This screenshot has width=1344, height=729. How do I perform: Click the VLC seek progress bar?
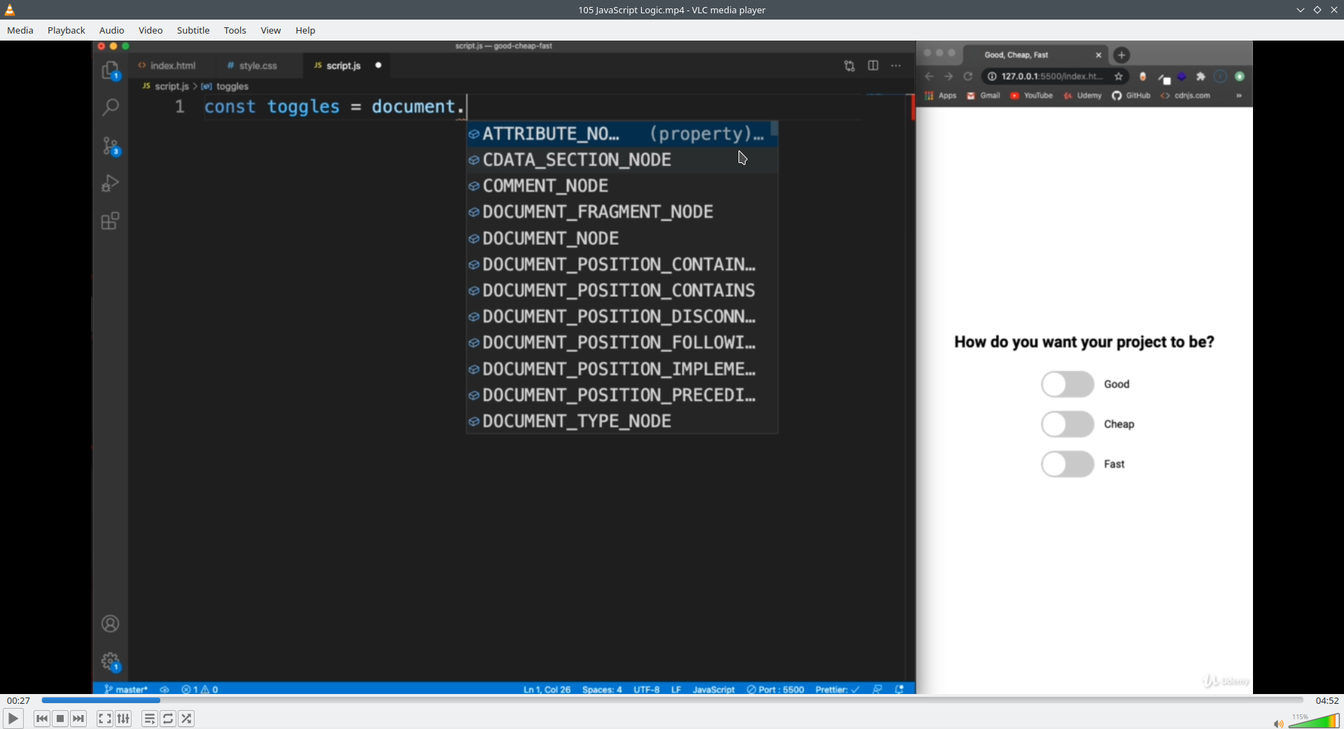(x=672, y=700)
